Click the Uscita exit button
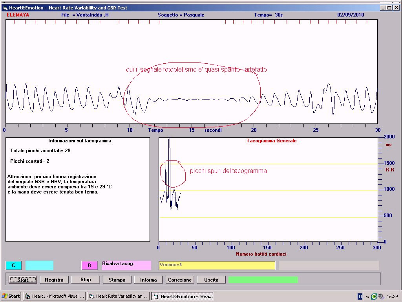This screenshot has width=402, height=302. click(211, 280)
